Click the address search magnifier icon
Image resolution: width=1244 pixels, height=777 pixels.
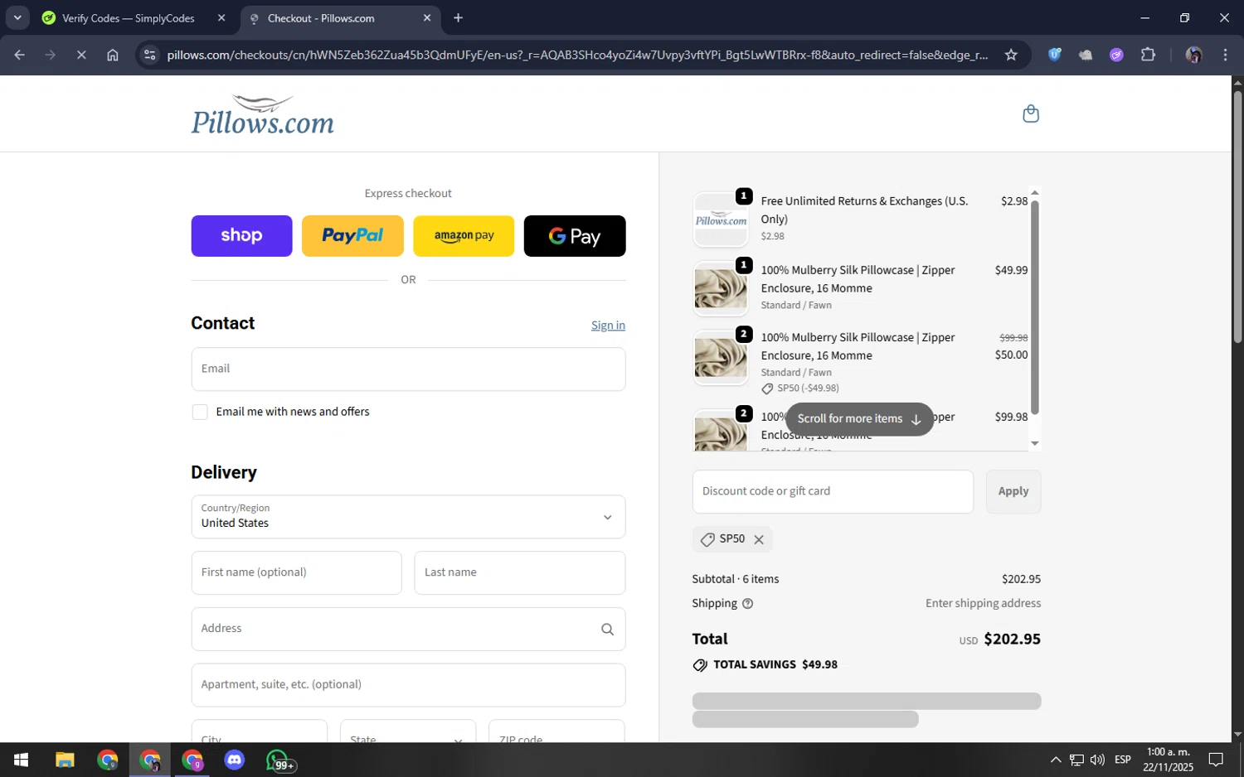[607, 630]
